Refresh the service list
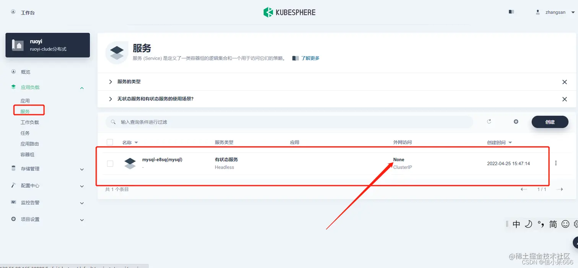Image resolution: width=578 pixels, height=268 pixels. click(x=489, y=121)
